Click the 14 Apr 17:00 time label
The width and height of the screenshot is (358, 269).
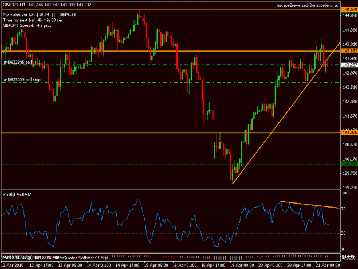click(127, 265)
